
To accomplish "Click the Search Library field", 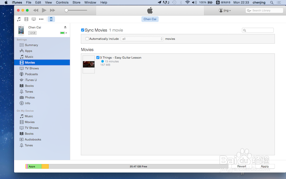I will tap(264, 10).
